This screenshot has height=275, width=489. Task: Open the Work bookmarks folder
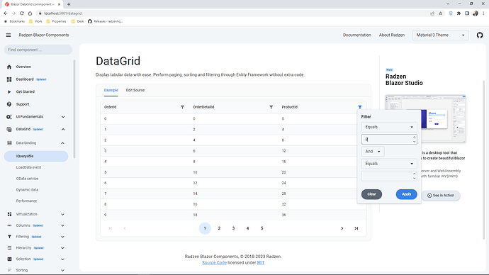[x=35, y=21]
